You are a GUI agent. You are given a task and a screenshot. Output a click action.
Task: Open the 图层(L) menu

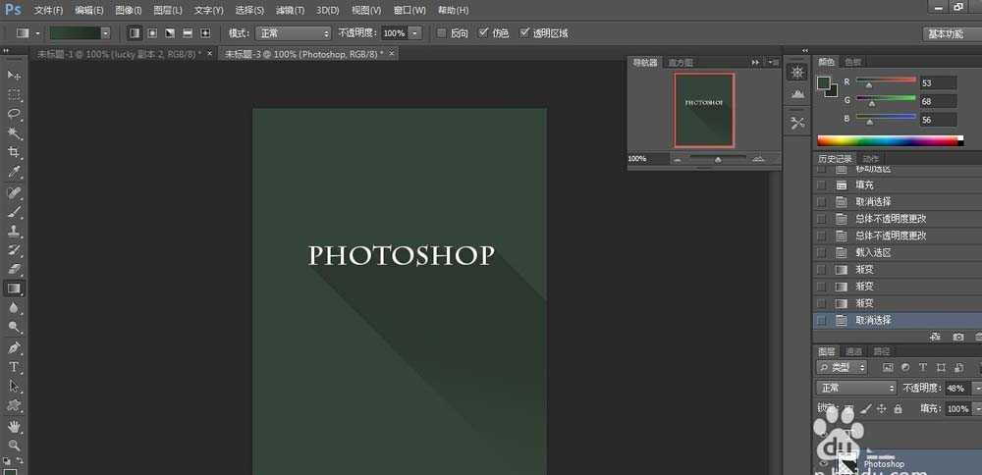point(169,10)
